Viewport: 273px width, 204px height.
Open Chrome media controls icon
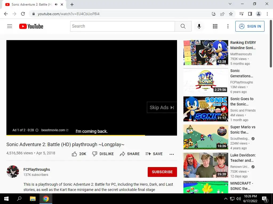[241, 14]
